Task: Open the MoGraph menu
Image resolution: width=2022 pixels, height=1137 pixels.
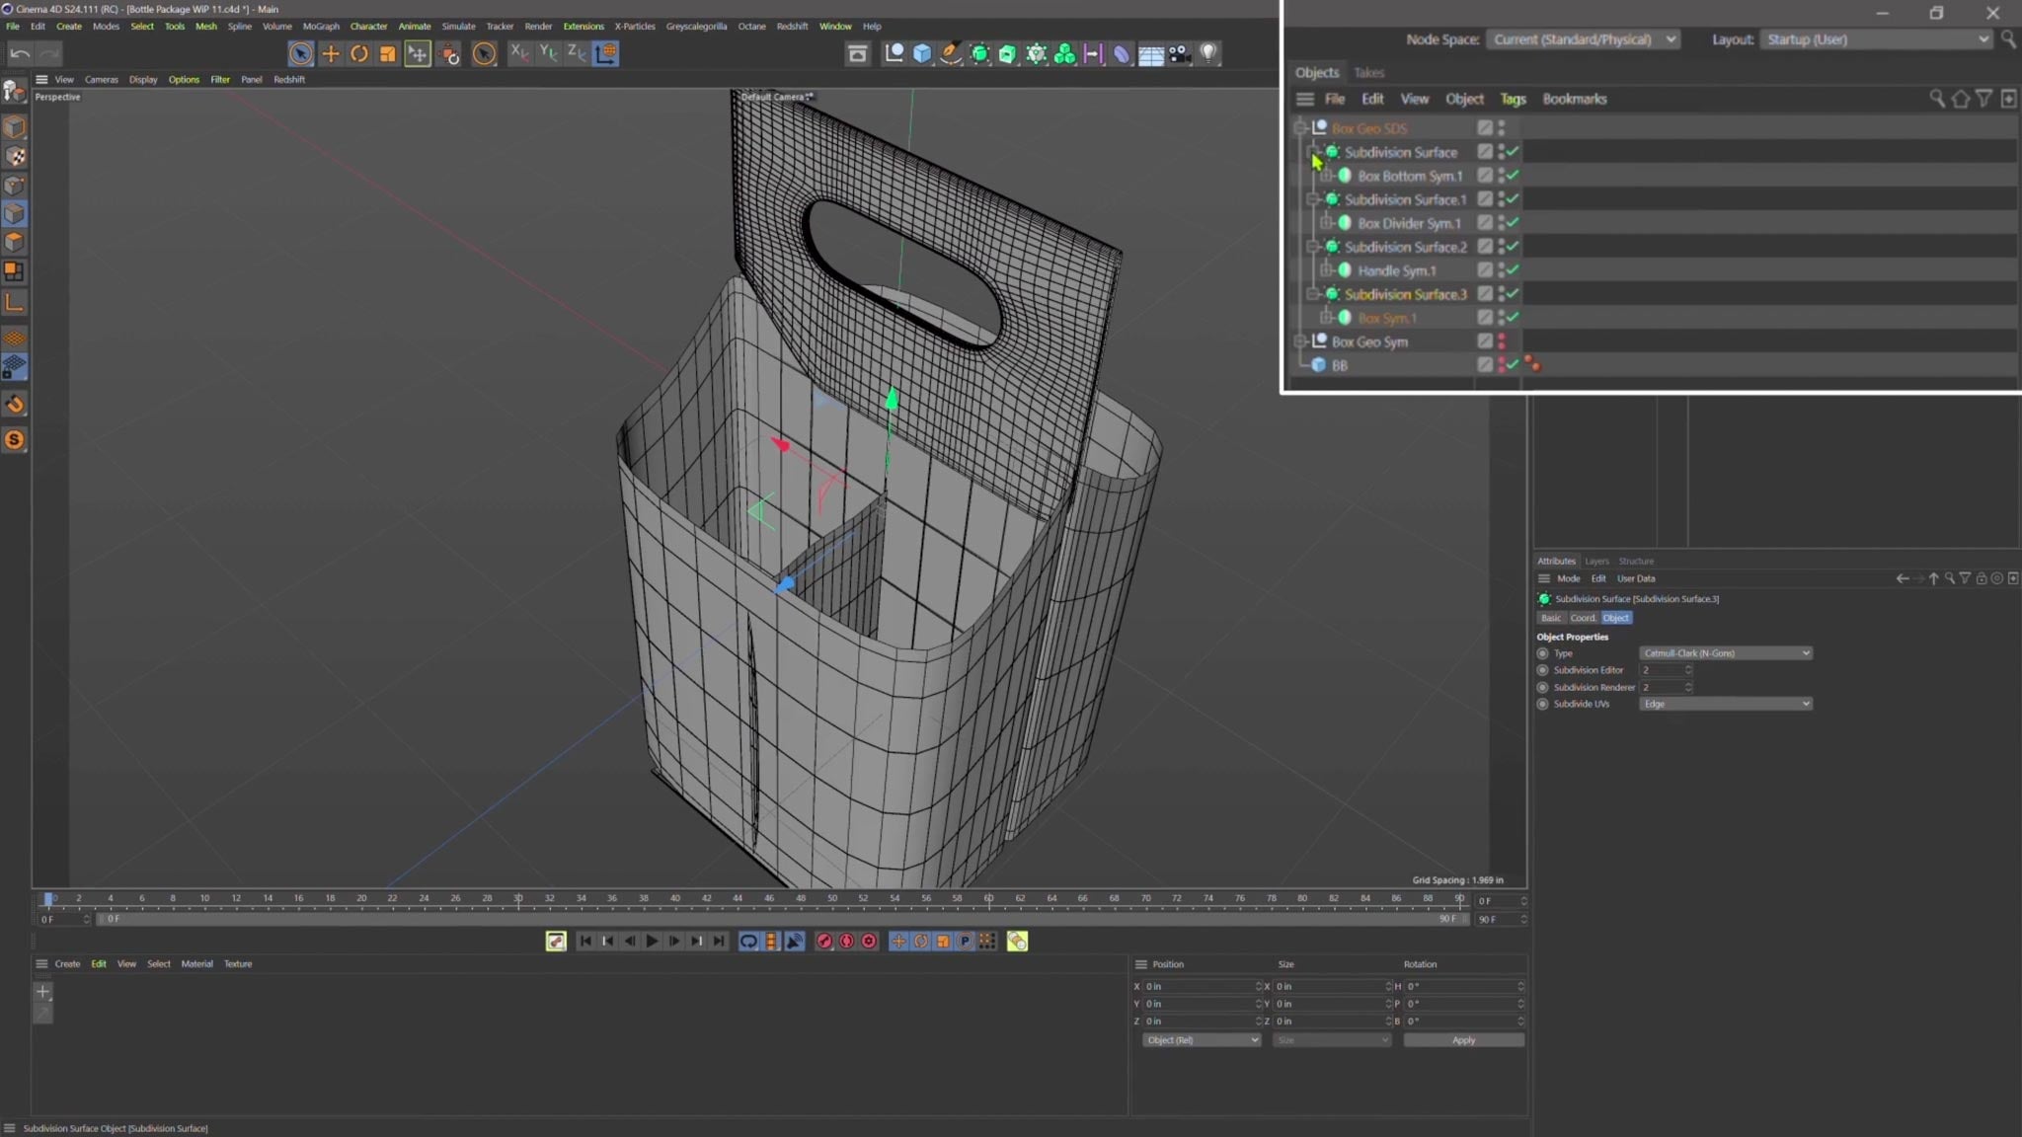Action: click(x=321, y=27)
